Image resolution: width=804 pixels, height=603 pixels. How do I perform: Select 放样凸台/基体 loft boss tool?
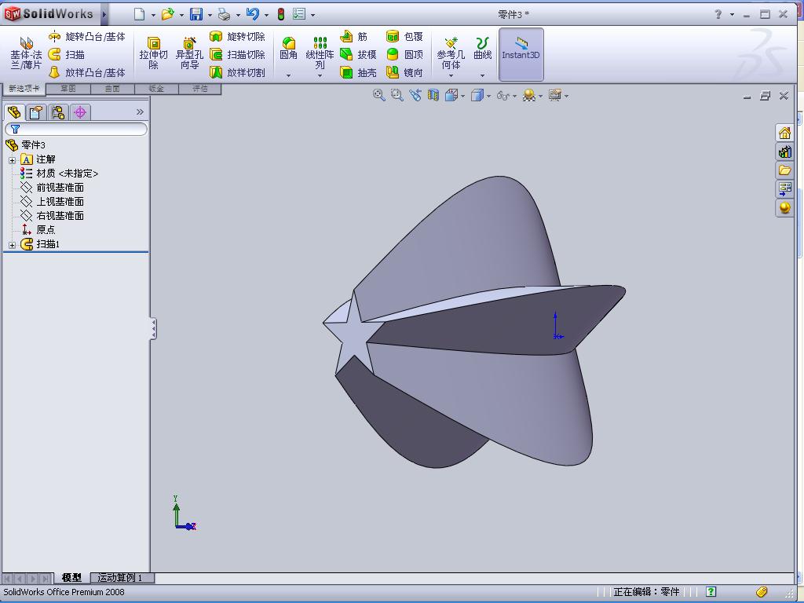(86, 73)
